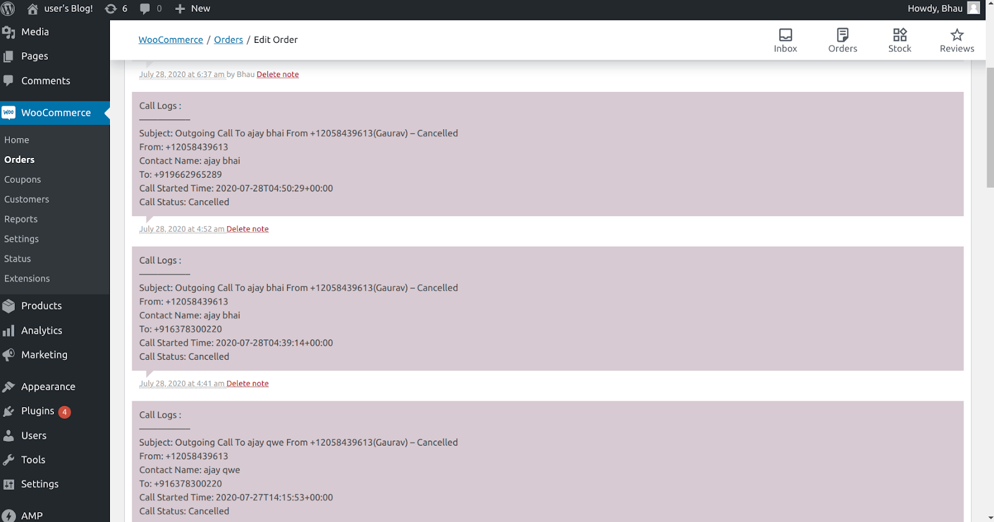The width and height of the screenshot is (994, 522).
Task: Open the Pages sidebar icon
Action: click(x=9, y=57)
